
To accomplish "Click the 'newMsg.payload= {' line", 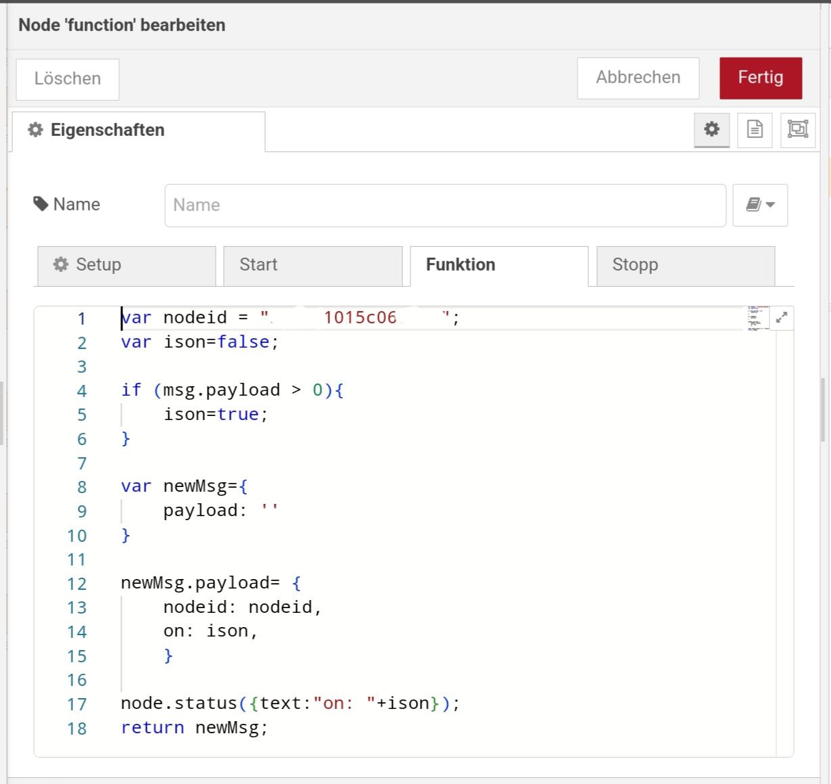I will [x=211, y=582].
